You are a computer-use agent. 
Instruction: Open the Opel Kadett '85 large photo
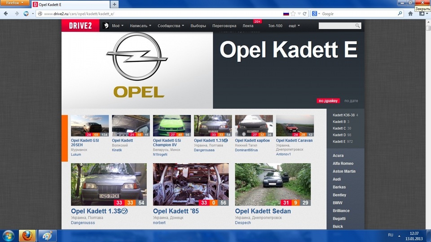(x=191, y=184)
